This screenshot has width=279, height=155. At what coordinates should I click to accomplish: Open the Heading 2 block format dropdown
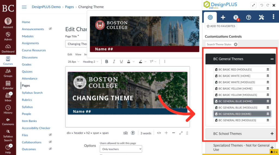pyautogui.click(x=90, y=62)
